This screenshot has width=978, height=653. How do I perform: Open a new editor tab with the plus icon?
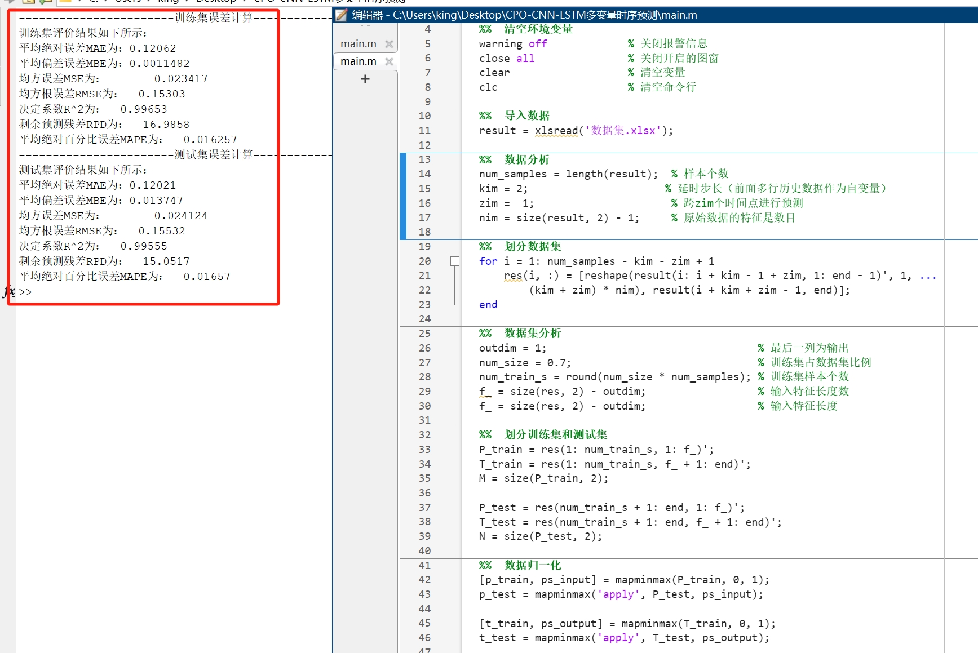365,79
